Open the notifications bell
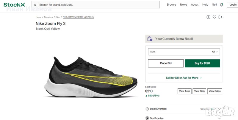The width and height of the screenshot is (238, 120). [x=221, y=5]
